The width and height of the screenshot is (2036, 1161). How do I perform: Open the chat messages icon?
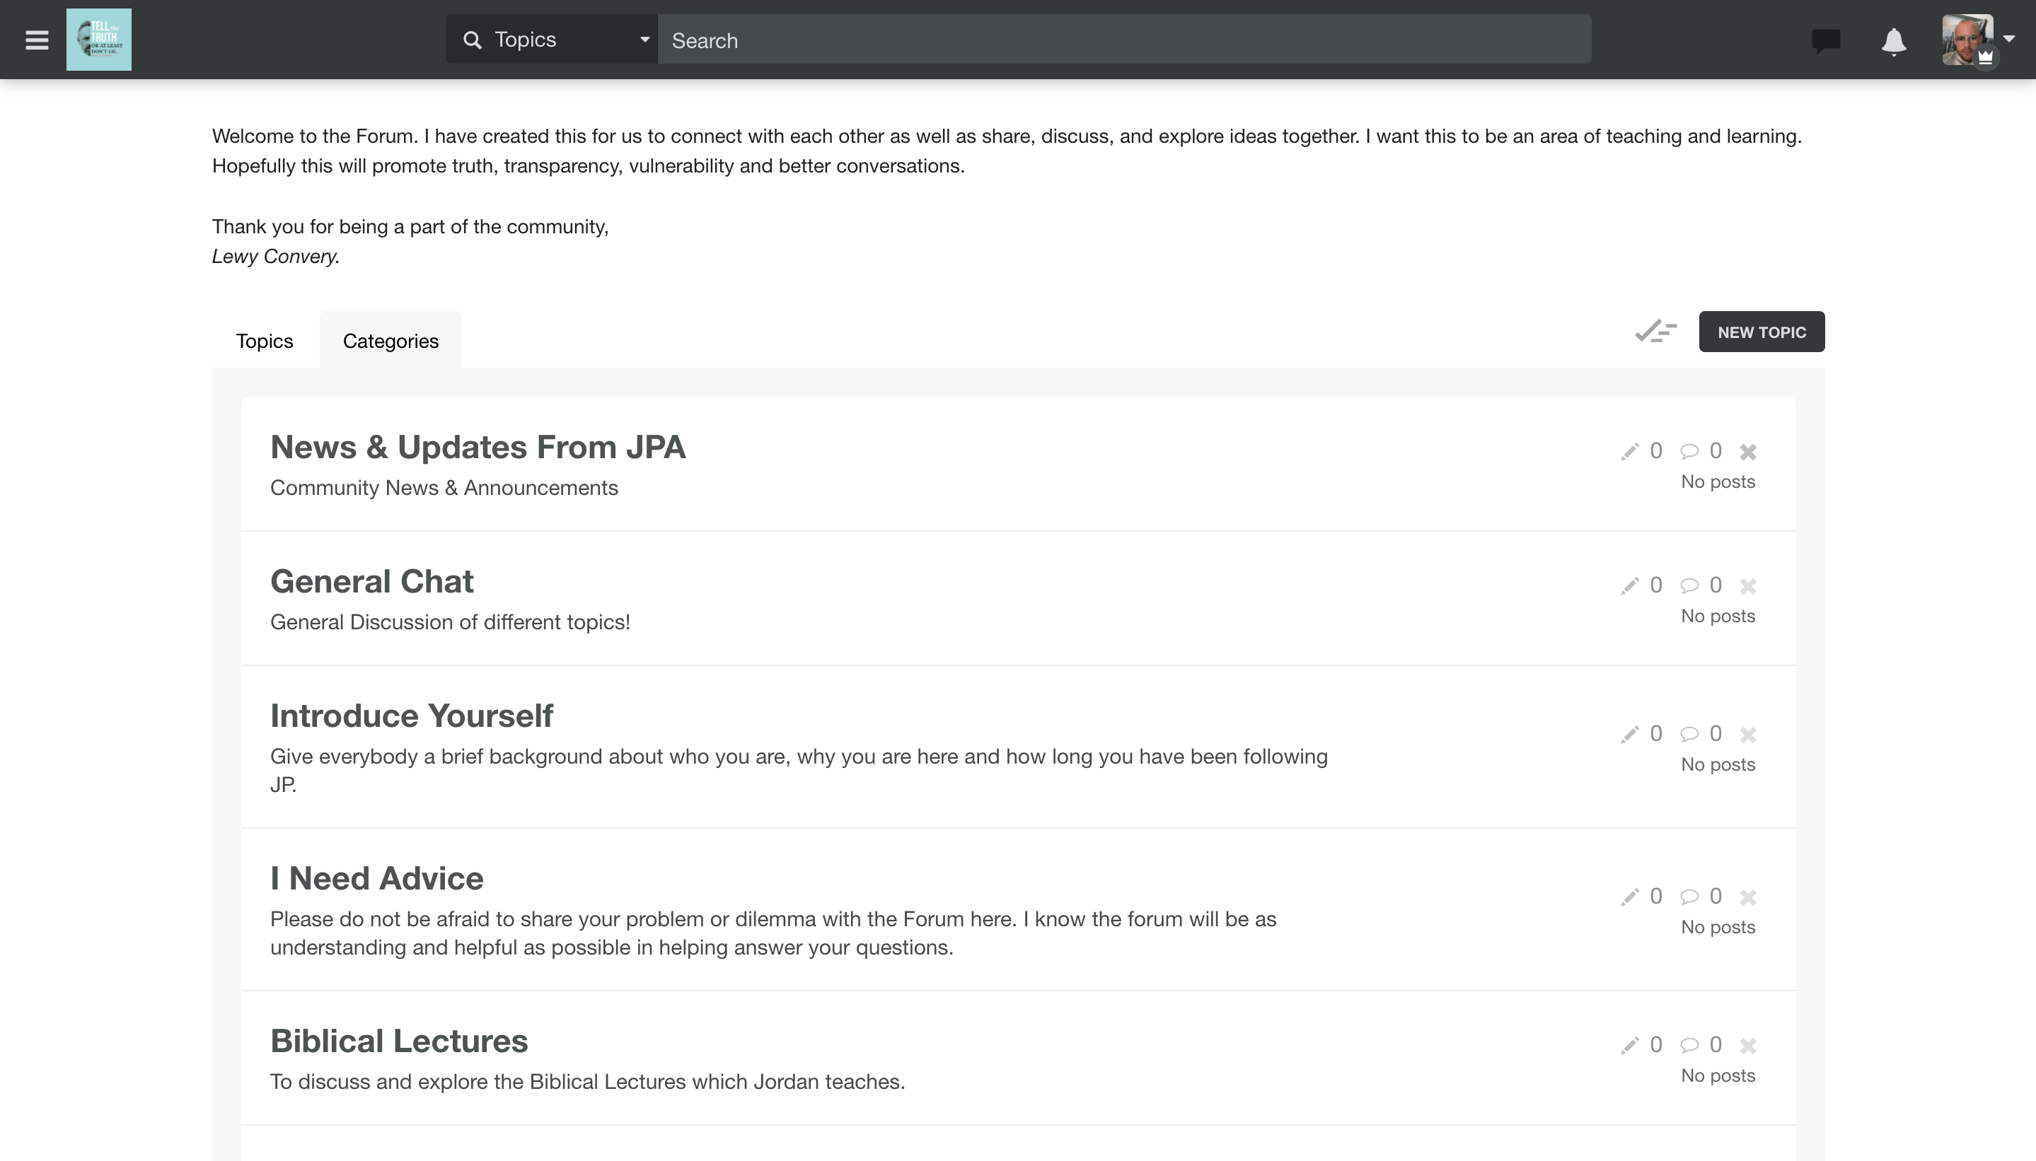pyautogui.click(x=1825, y=40)
